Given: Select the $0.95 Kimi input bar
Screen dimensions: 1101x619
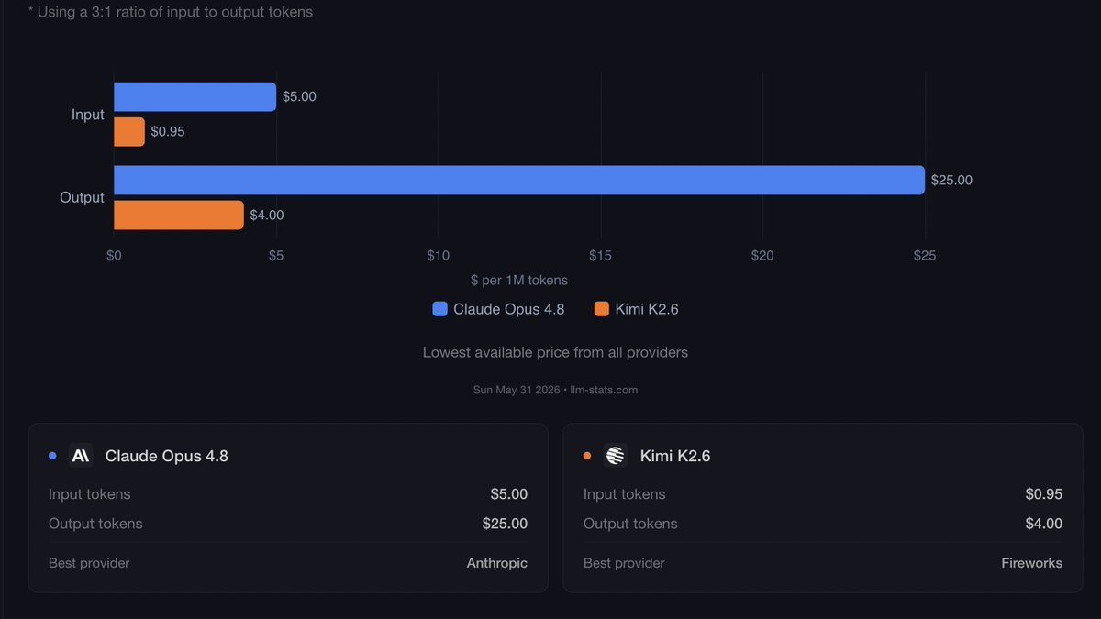Looking at the screenshot, I should [129, 131].
